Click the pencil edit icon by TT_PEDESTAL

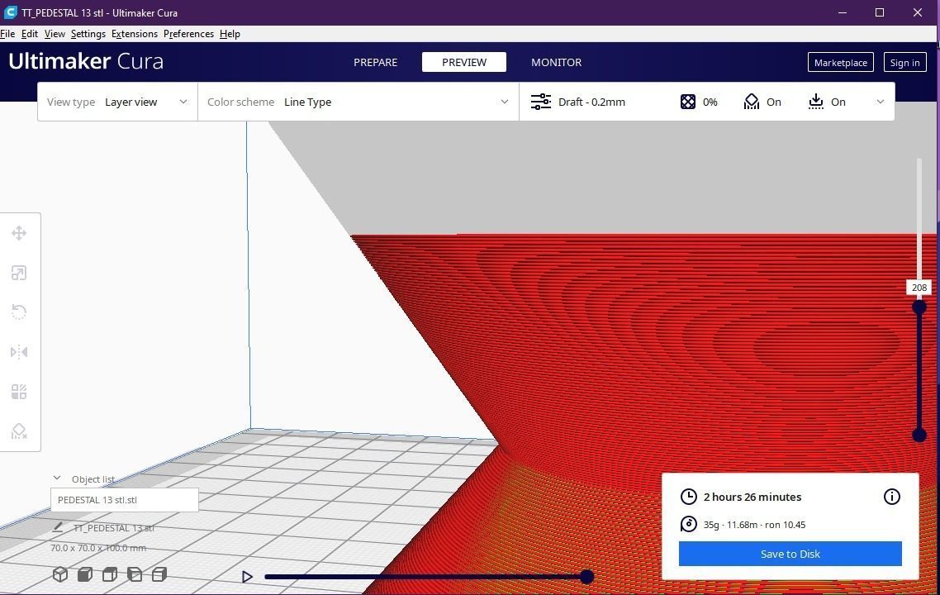coord(58,527)
